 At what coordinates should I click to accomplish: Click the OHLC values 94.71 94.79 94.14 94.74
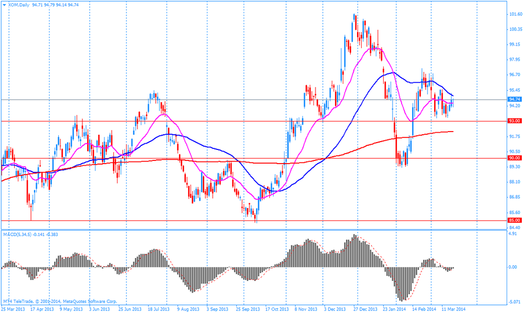(x=56, y=5)
